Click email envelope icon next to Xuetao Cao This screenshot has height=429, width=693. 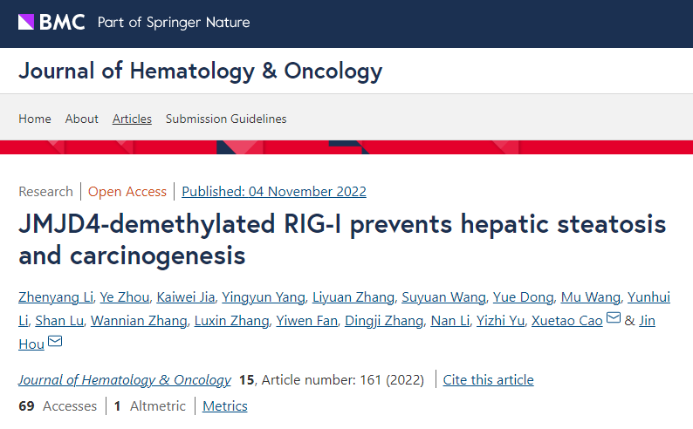pyautogui.click(x=613, y=317)
